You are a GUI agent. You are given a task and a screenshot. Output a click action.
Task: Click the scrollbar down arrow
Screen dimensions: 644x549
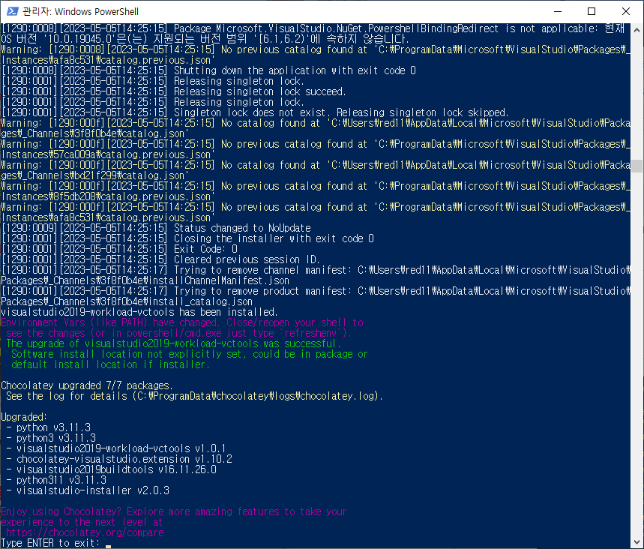tap(637, 542)
